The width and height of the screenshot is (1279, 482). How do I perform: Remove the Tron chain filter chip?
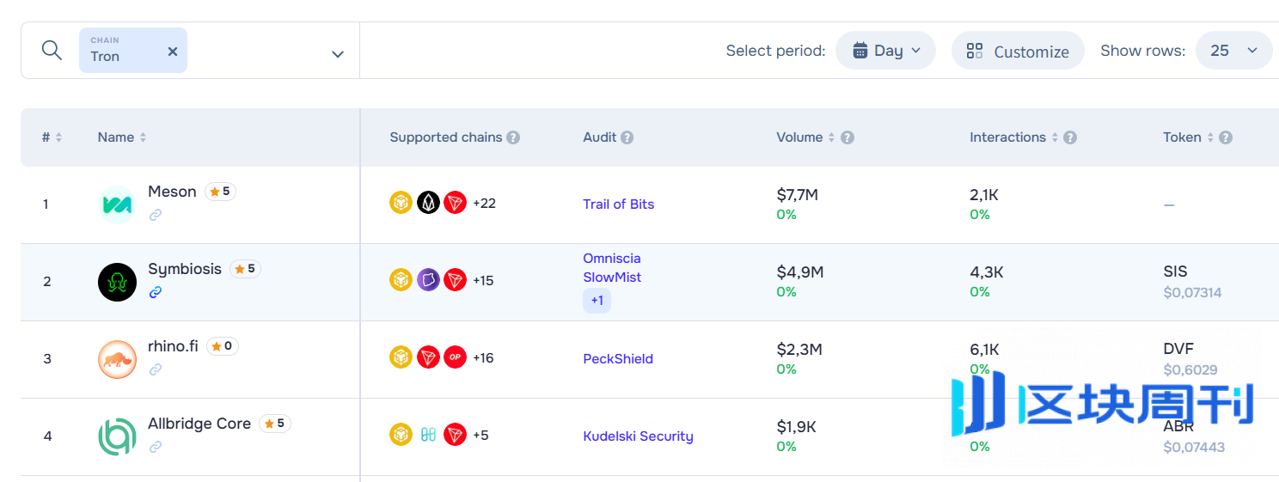pyautogui.click(x=173, y=52)
